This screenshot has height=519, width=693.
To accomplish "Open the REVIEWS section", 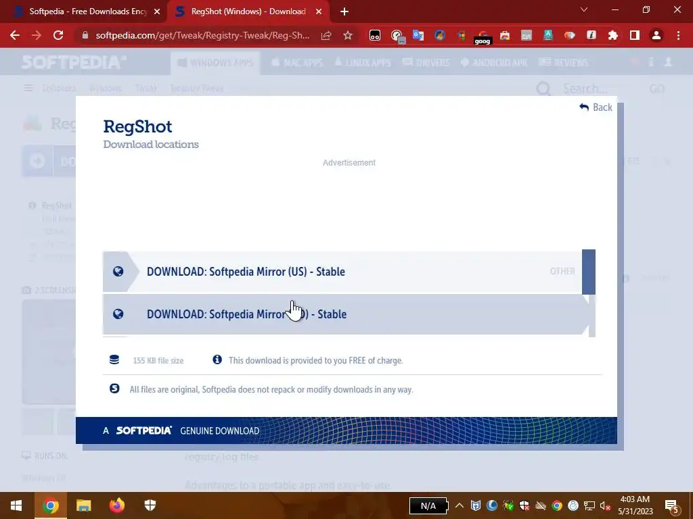I will [564, 63].
